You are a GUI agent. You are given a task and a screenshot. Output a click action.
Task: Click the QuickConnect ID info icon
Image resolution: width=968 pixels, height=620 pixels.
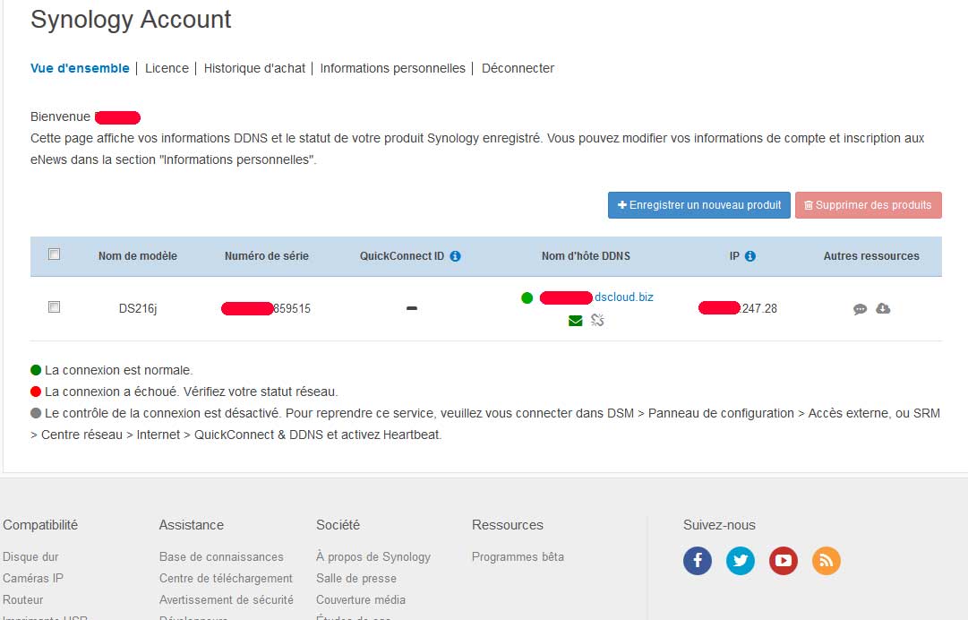(x=455, y=256)
